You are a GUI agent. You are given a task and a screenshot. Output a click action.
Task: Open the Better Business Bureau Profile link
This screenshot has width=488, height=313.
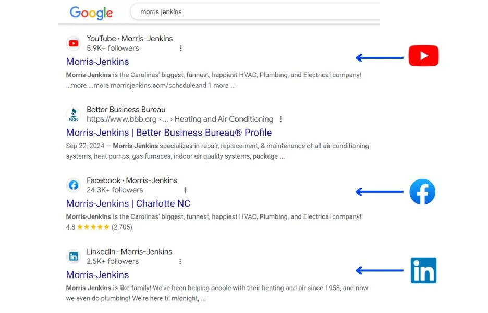[x=168, y=133]
